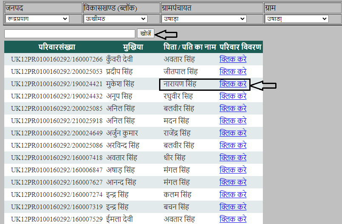The width and height of the screenshot is (342, 224).
Task: Select family ID ending 160007266
Action: [57, 59]
